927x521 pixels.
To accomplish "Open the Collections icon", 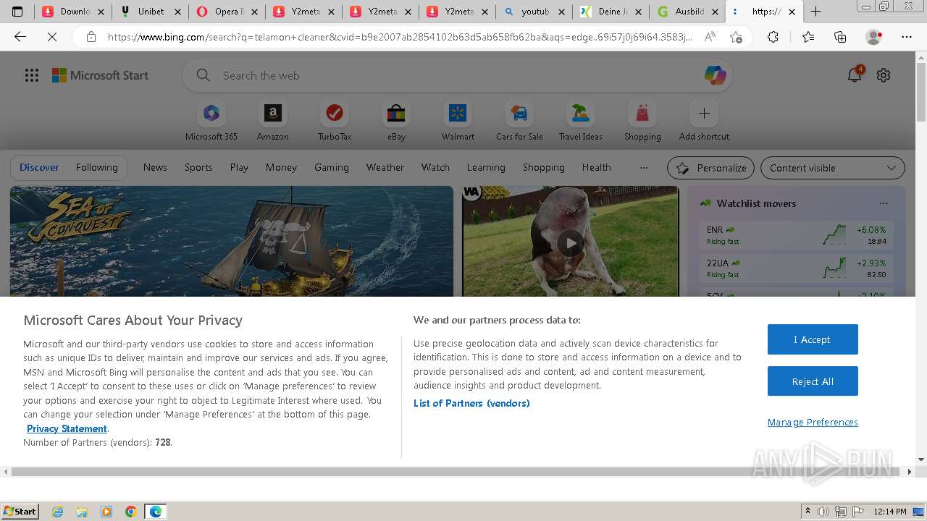I will (840, 37).
